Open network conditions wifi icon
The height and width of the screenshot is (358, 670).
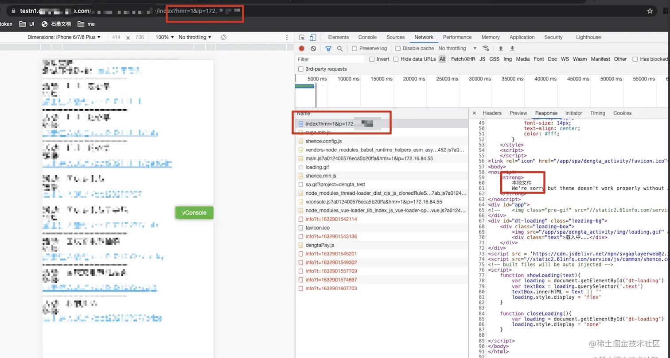486,49
